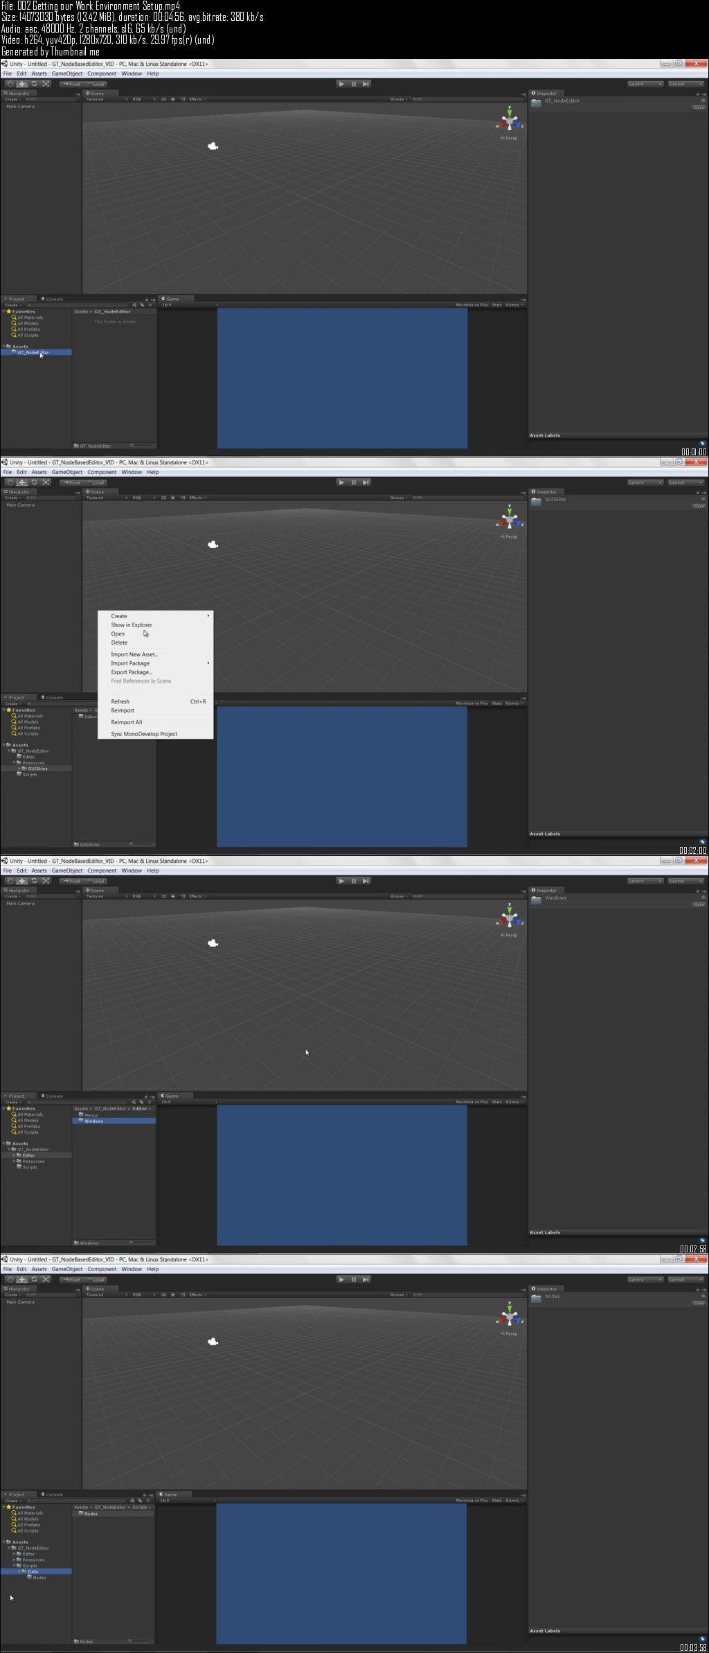Click the Pause button in the 00:02:00 frame

354,482
